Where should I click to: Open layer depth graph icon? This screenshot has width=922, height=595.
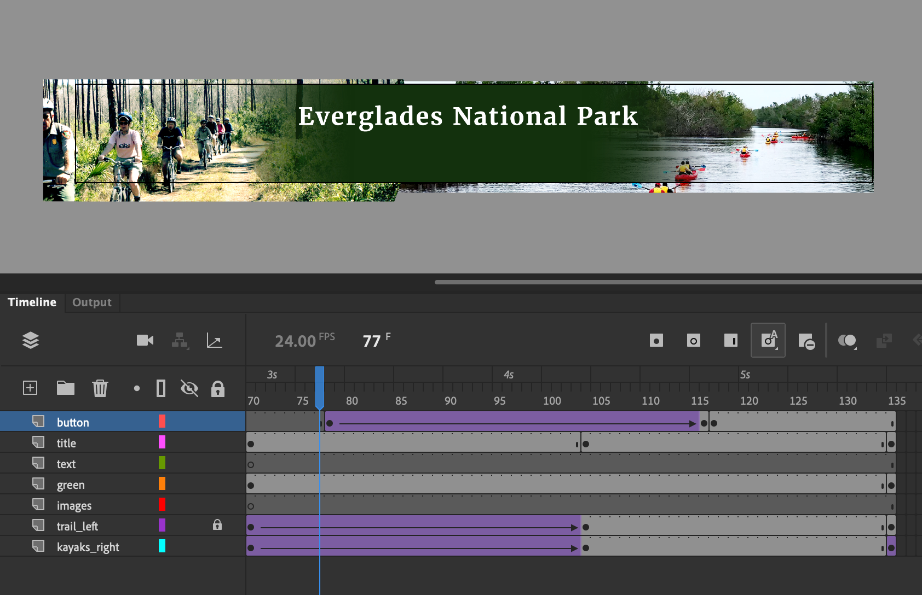[214, 340]
